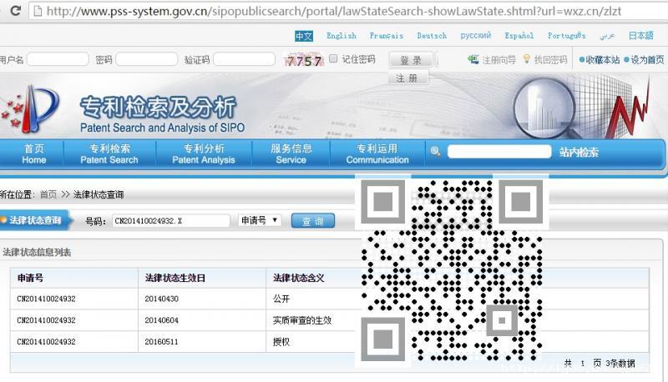The height and width of the screenshot is (382, 668).
Task: Click the 登录 login button
Action: (411, 60)
